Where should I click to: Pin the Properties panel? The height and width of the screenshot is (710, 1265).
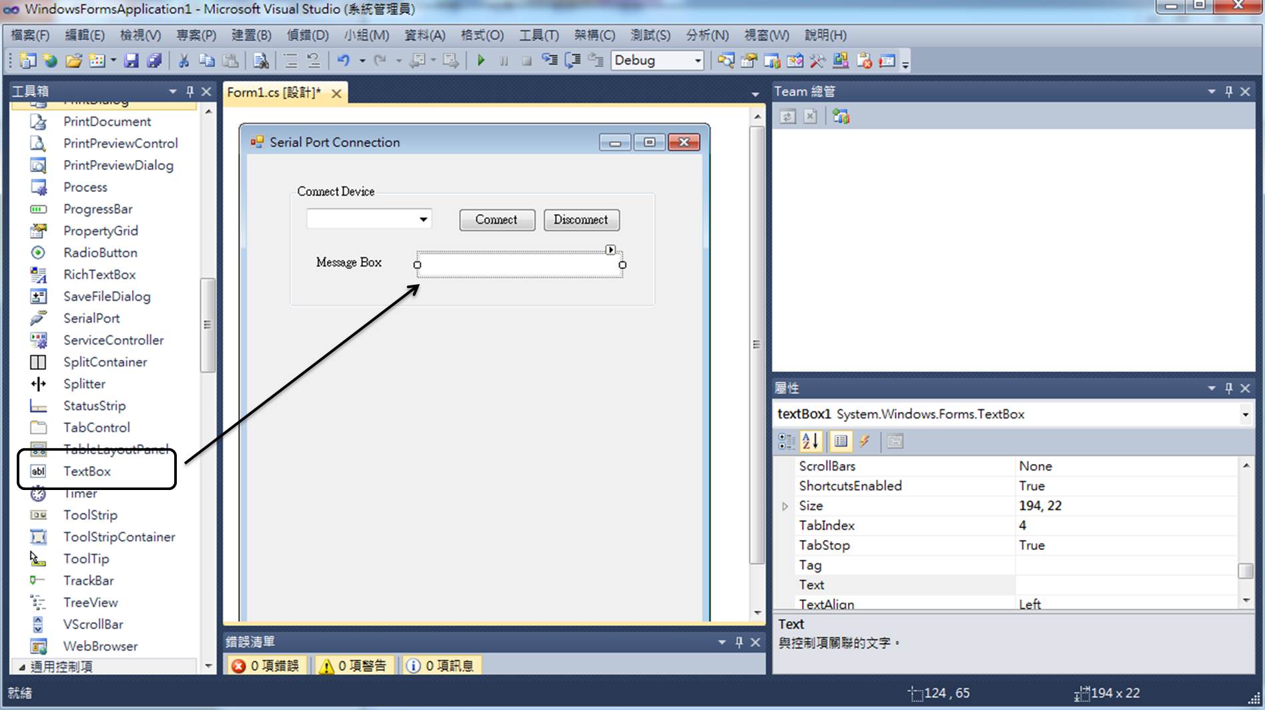[x=1229, y=388]
